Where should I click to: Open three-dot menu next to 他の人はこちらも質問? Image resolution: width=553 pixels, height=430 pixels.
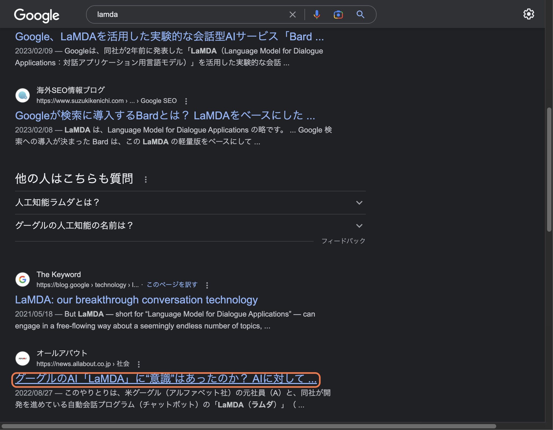click(x=146, y=180)
